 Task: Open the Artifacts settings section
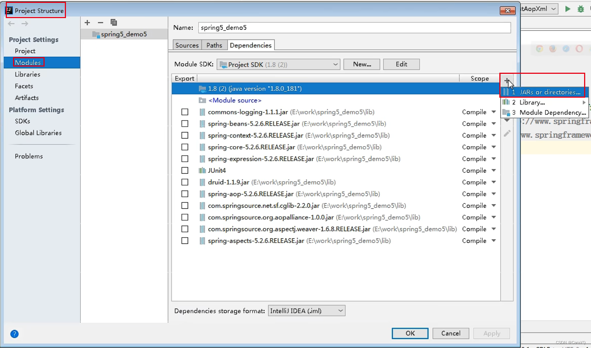click(27, 98)
